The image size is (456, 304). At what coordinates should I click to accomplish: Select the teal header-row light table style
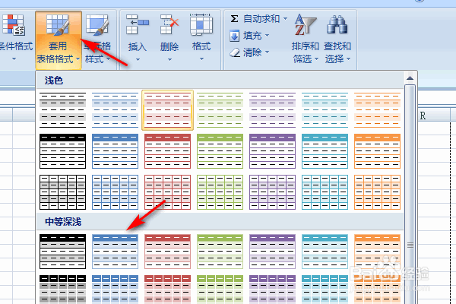pos(325,151)
